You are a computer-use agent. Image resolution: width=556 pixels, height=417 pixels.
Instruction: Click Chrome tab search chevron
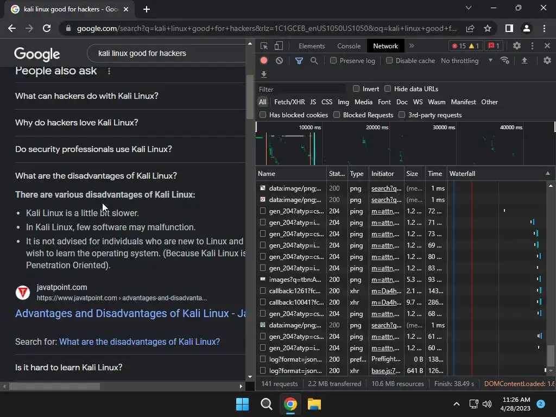[x=469, y=8]
